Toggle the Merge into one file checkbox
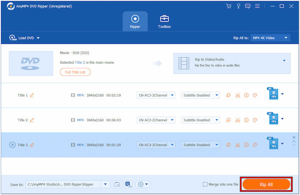The image size is (300, 195). (x=205, y=185)
